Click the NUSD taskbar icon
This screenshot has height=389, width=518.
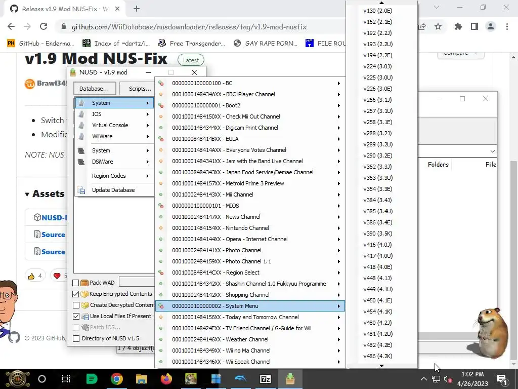point(290,379)
